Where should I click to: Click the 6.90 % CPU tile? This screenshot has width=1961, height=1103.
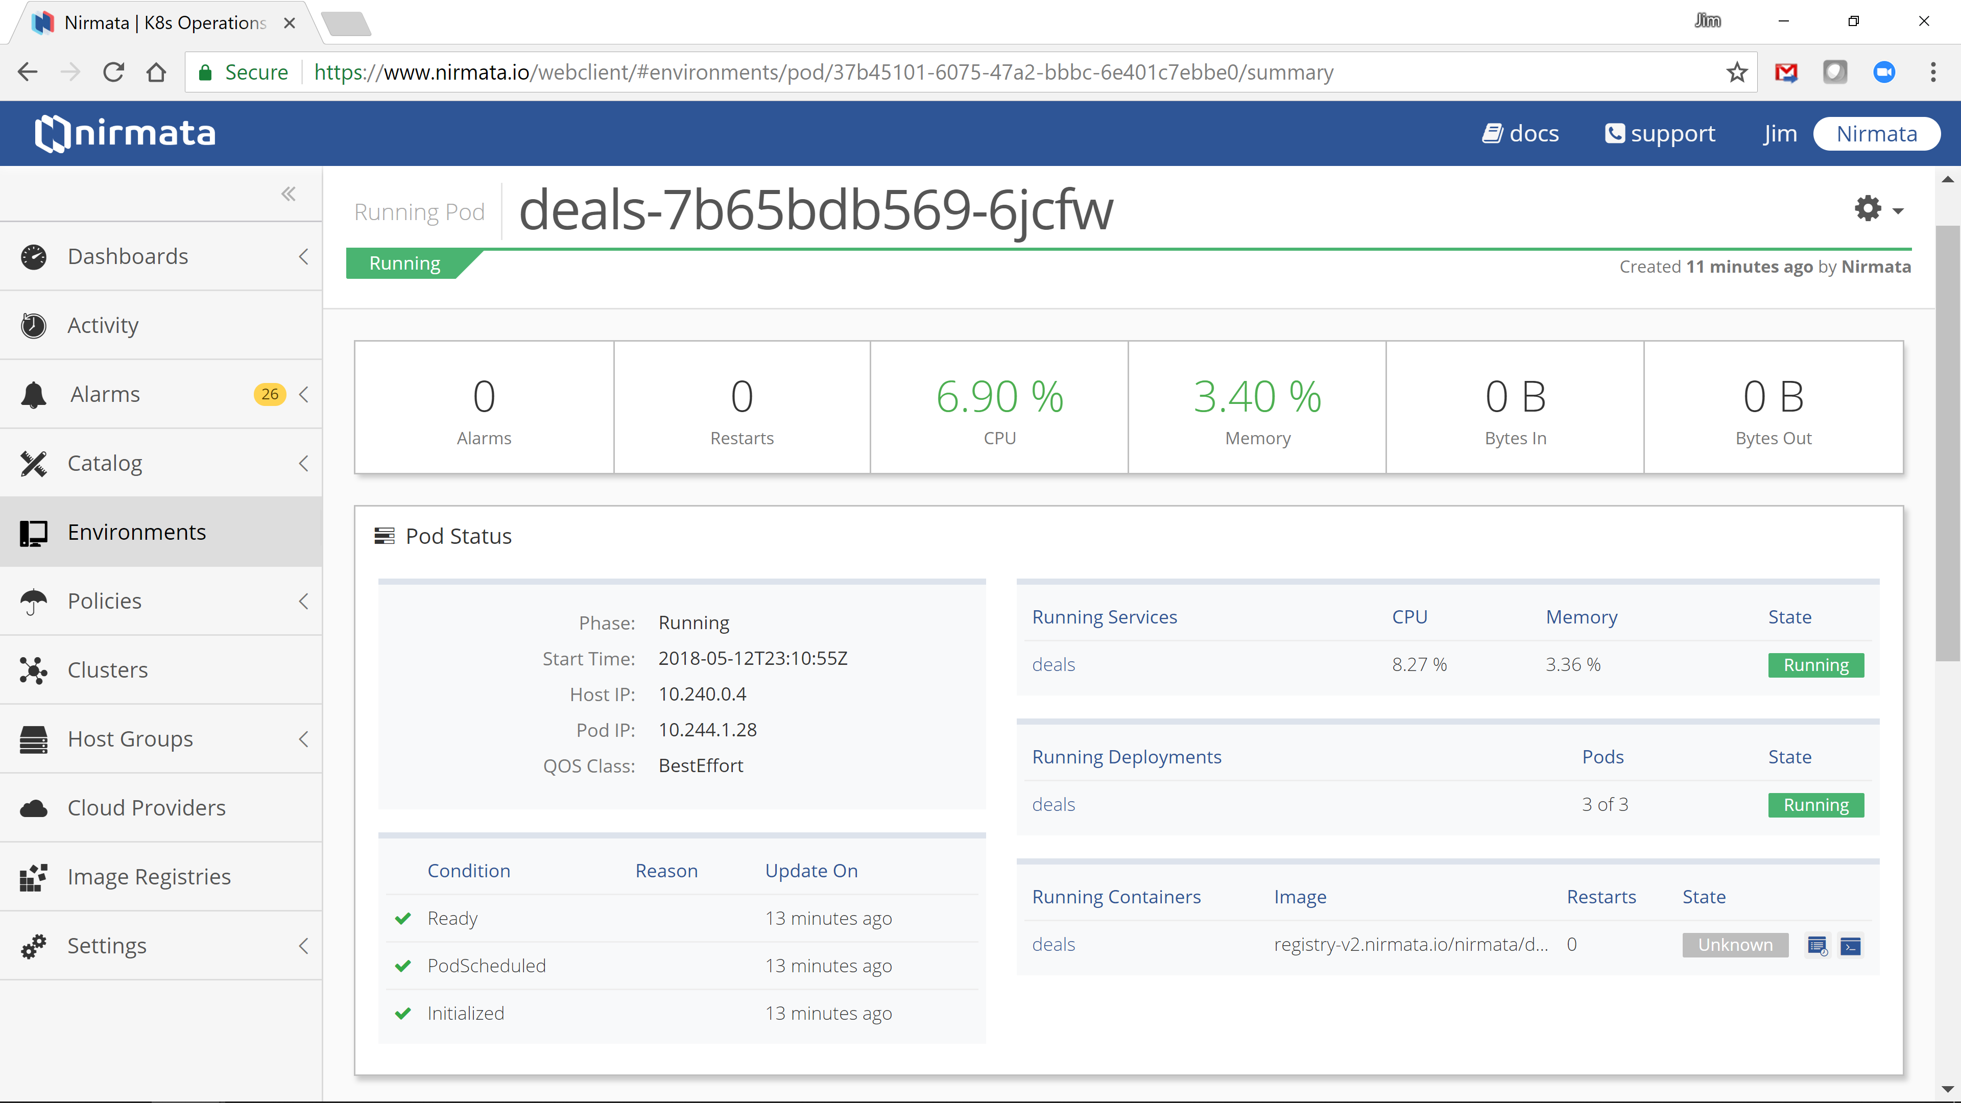999,408
